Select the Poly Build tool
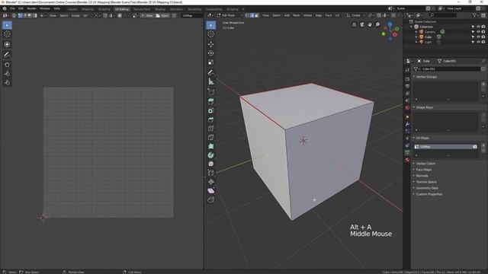This screenshot has width=488, height=274. tap(211, 146)
